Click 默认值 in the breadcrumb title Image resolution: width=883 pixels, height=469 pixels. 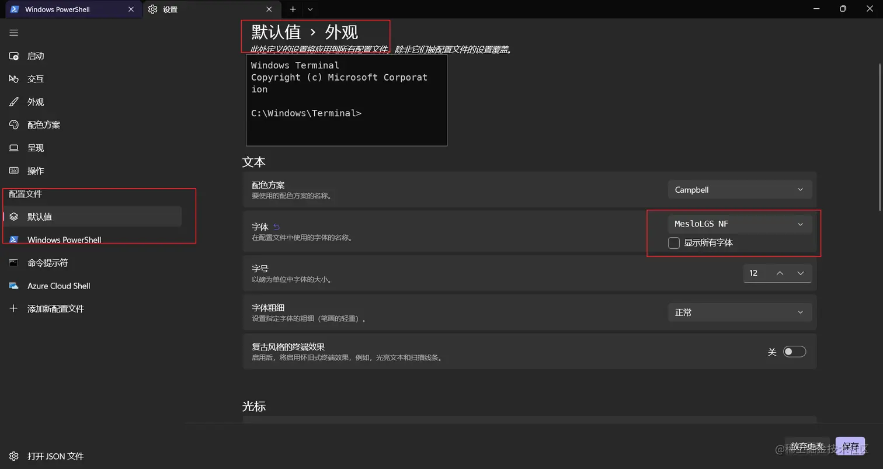coord(276,32)
